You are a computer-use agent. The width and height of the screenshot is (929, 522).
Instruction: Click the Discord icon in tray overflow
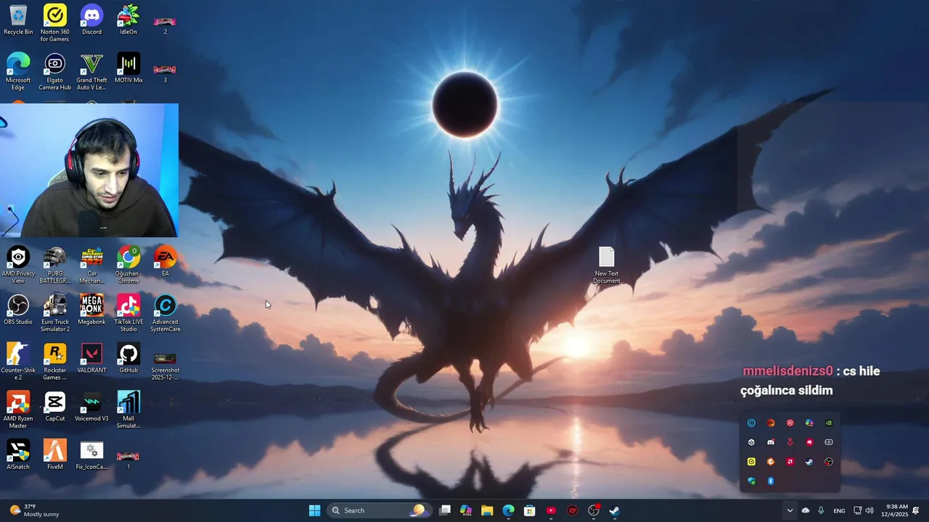(x=771, y=442)
